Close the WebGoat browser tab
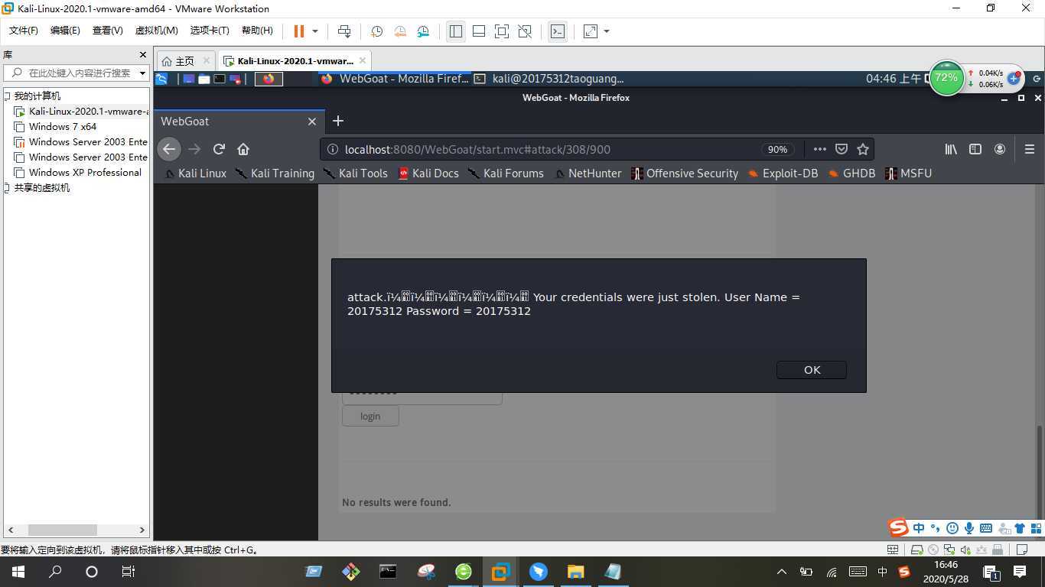 point(312,122)
